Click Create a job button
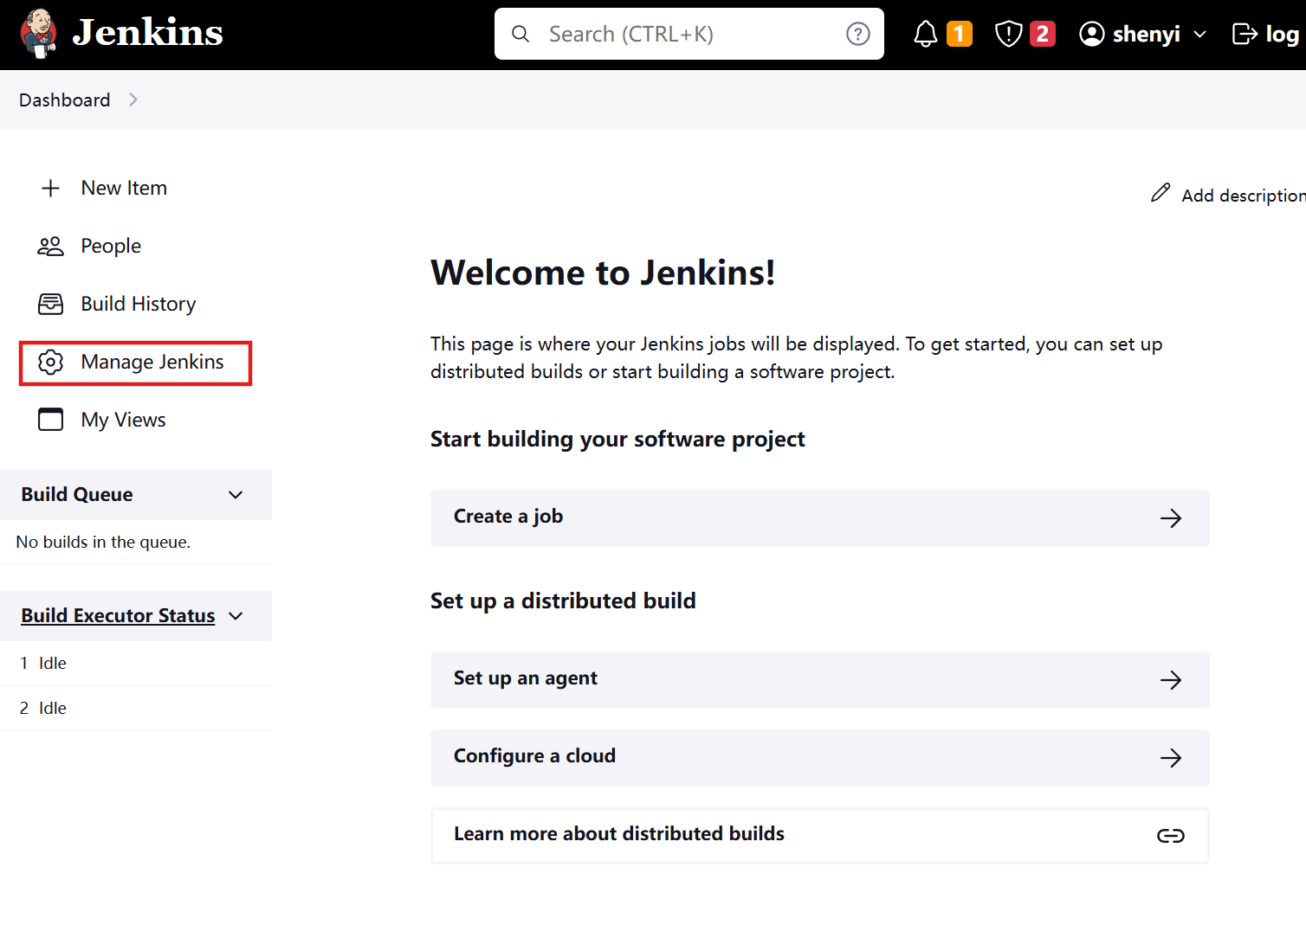Viewport: 1306px width, 925px height. coord(819,517)
